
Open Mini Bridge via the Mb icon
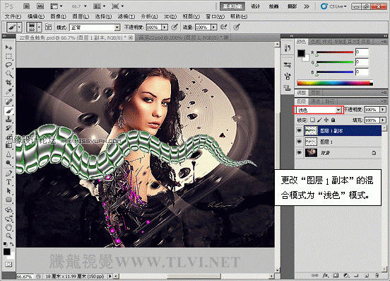coord(40,6)
